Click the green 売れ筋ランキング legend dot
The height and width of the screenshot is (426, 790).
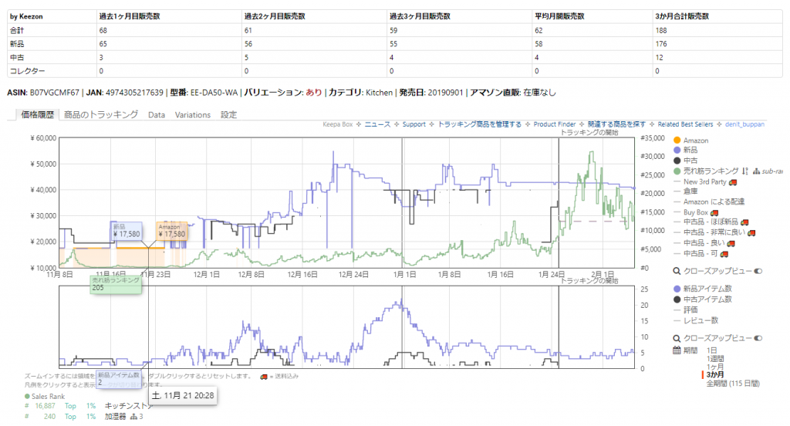click(678, 171)
